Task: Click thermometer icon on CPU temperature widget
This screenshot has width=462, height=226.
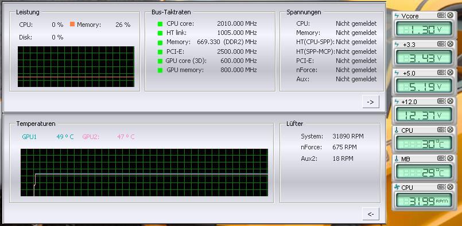Action: [397, 130]
